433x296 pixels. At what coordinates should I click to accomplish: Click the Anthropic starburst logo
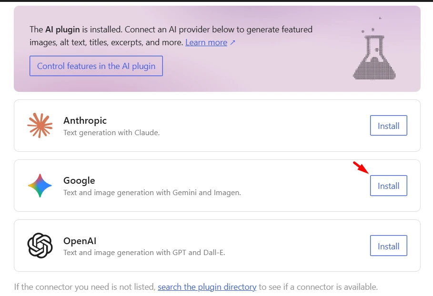pyautogui.click(x=40, y=126)
